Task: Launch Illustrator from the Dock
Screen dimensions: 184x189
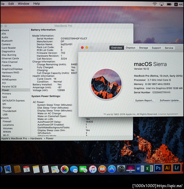Action: click(x=167, y=168)
